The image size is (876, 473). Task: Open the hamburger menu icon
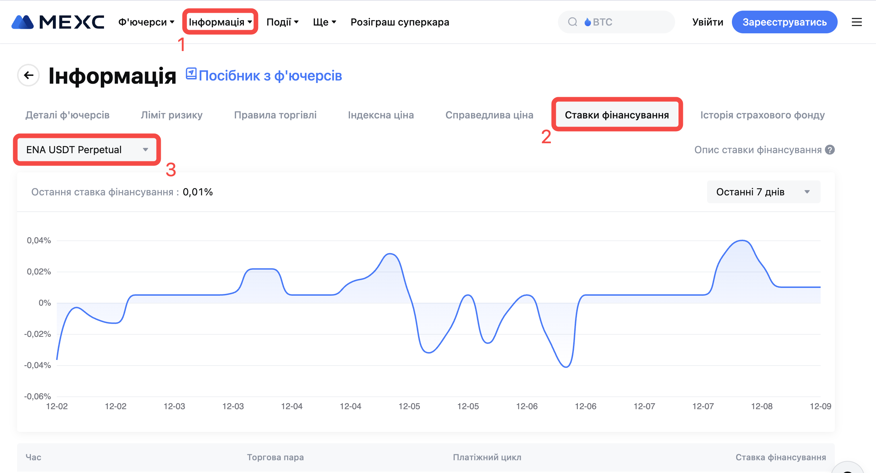pyautogui.click(x=856, y=22)
